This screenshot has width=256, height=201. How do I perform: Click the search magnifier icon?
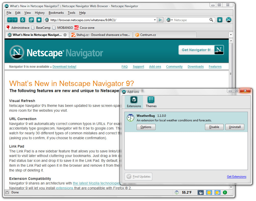(211, 20)
